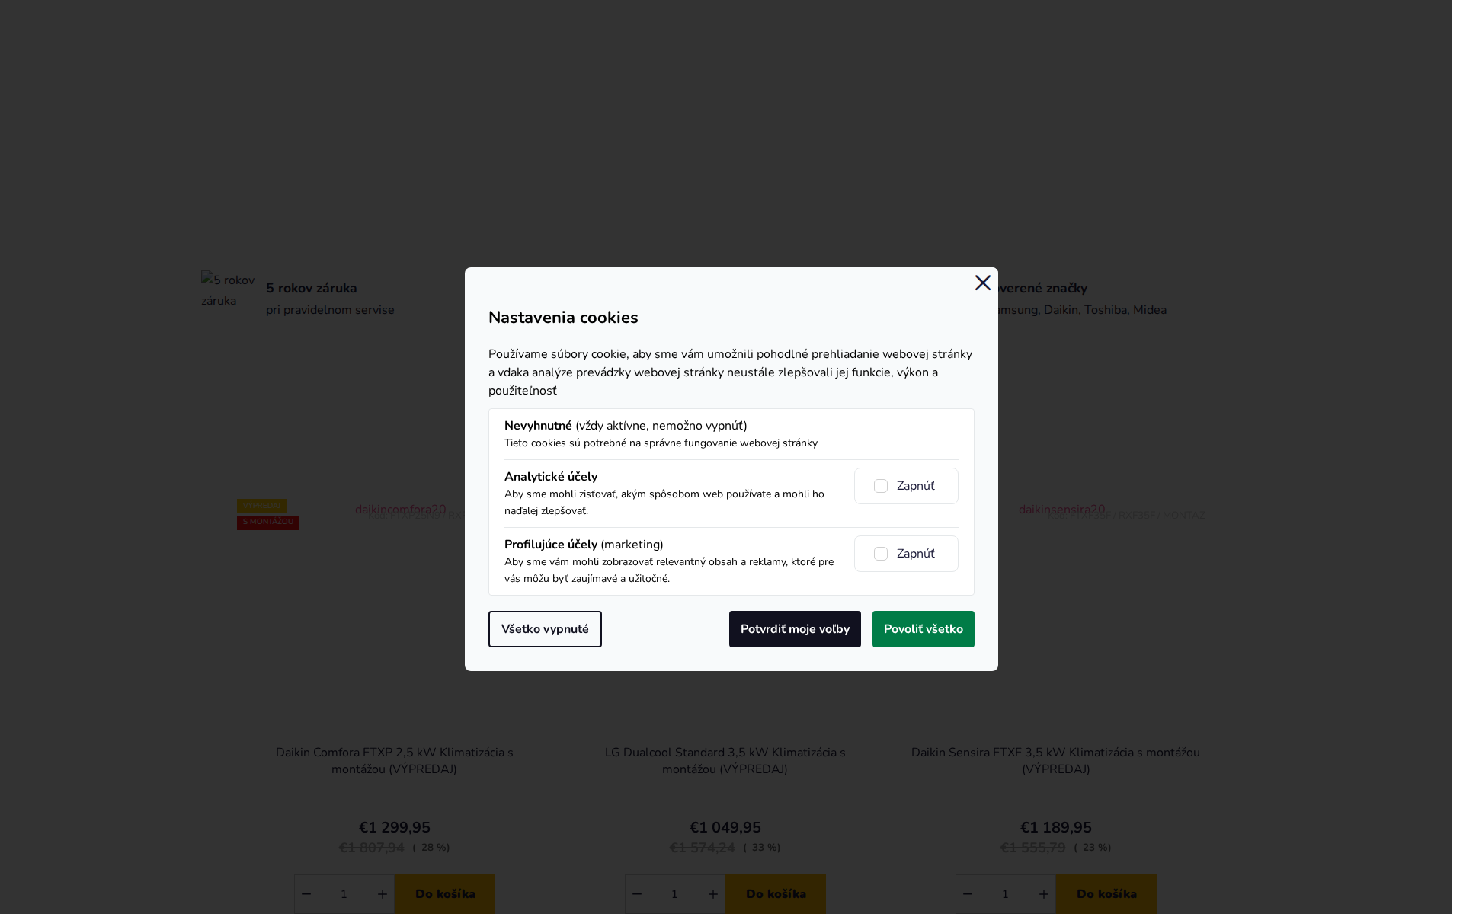This screenshot has height=914, width=1463.
Task: Accept all cookies via Povoliť všetko
Action: tap(923, 629)
